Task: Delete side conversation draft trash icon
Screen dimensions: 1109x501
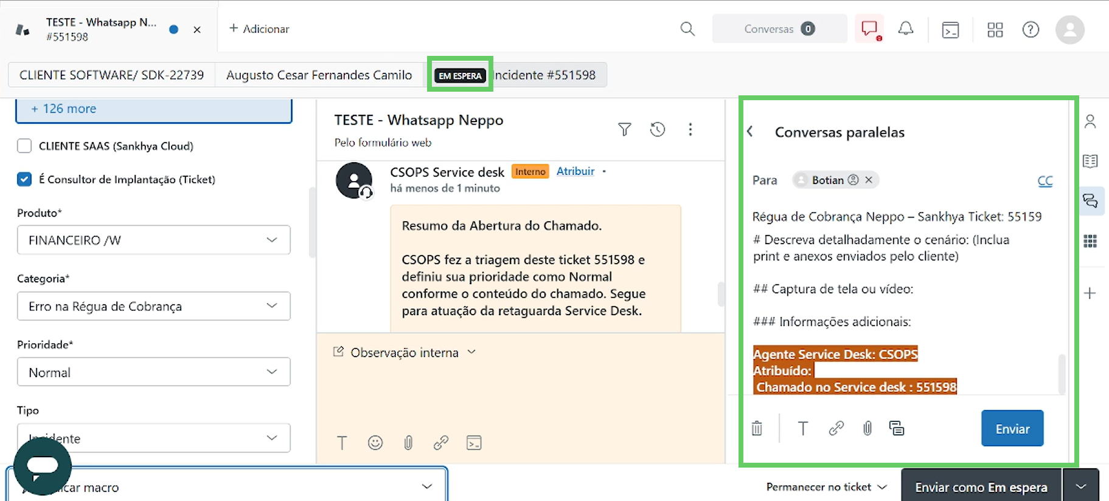Action: (757, 428)
